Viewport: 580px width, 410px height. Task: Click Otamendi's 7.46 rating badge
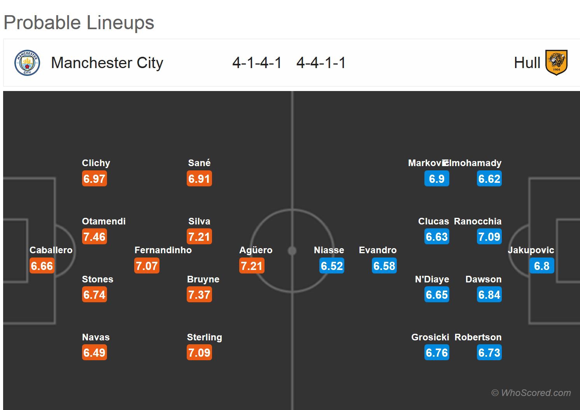(x=94, y=237)
